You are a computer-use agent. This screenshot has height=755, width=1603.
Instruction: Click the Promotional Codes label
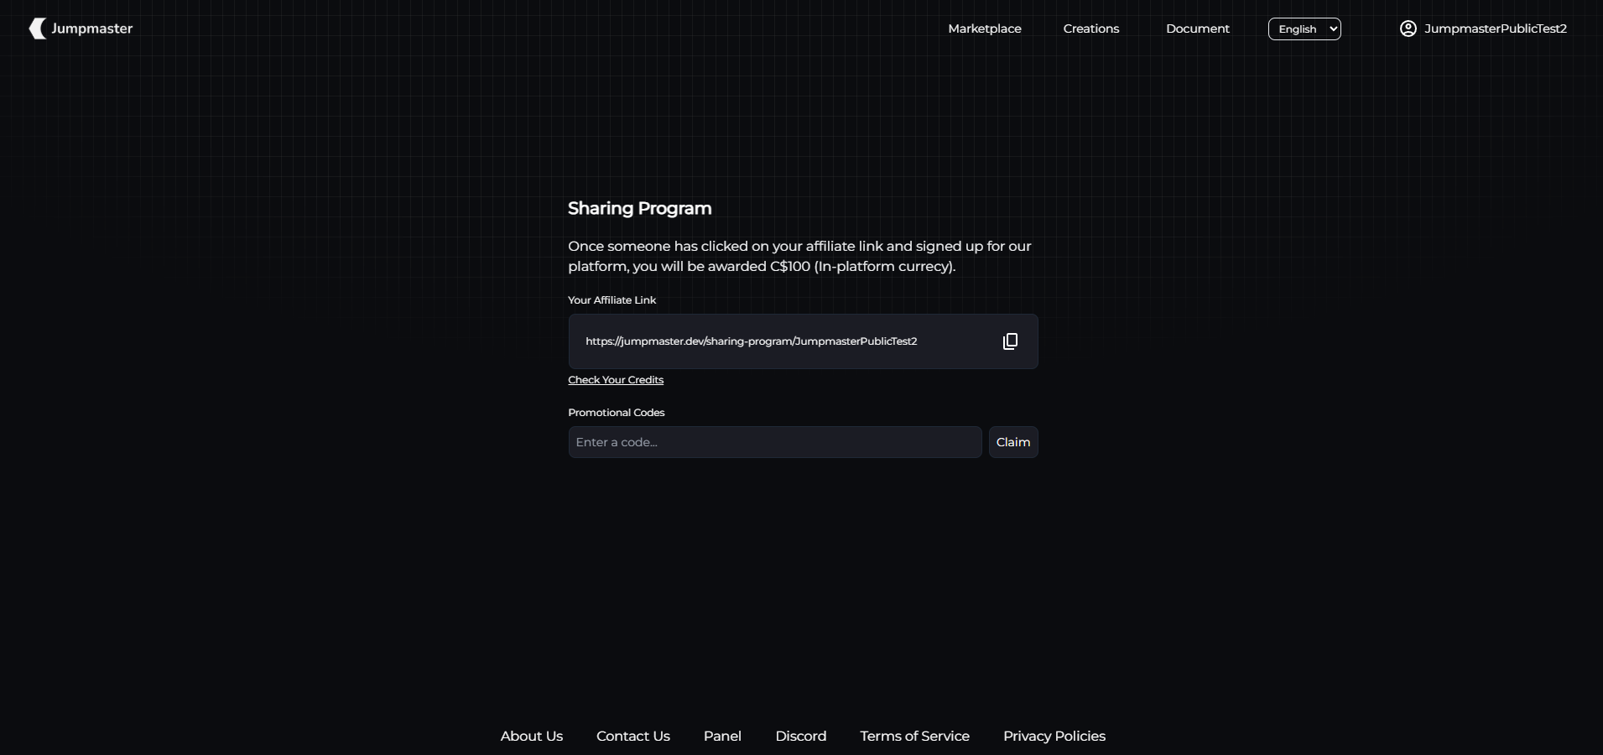(x=616, y=413)
